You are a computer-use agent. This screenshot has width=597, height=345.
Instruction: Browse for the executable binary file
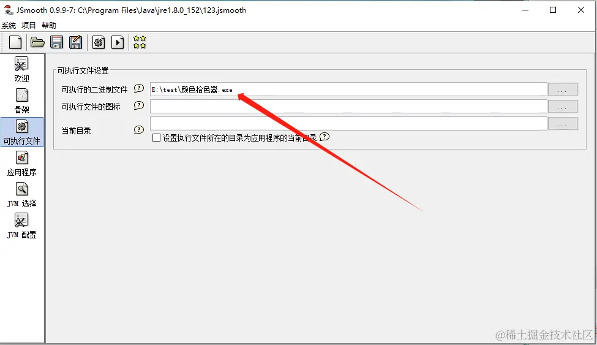coord(563,89)
